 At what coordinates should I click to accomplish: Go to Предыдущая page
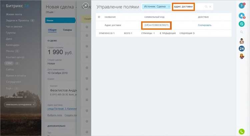click(168, 33)
